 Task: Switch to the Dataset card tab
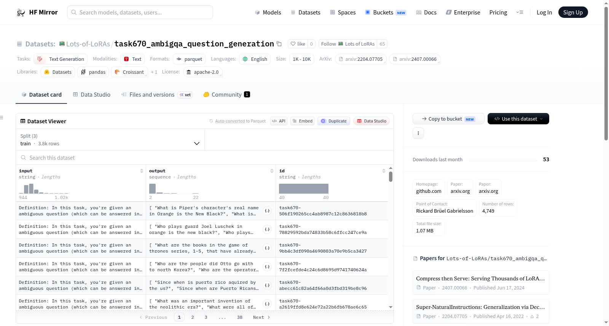(x=41, y=95)
